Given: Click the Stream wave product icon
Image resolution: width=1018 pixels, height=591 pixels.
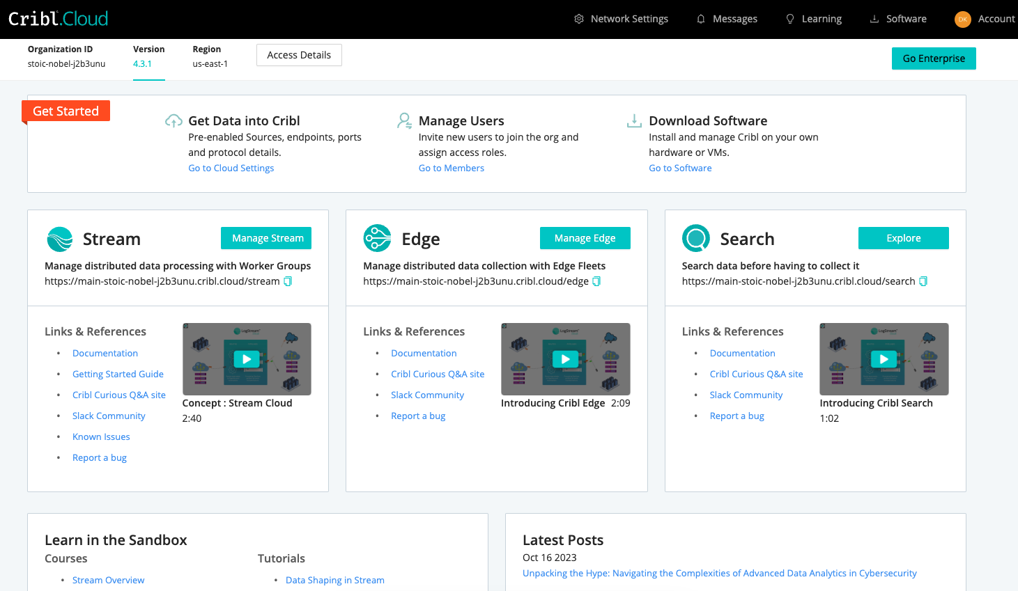Looking at the screenshot, I should tap(60, 239).
